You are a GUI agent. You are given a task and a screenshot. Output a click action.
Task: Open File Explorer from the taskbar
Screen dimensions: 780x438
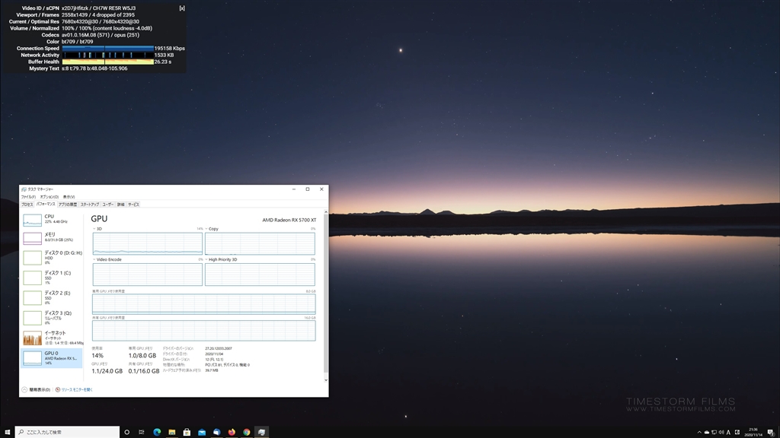(172, 432)
